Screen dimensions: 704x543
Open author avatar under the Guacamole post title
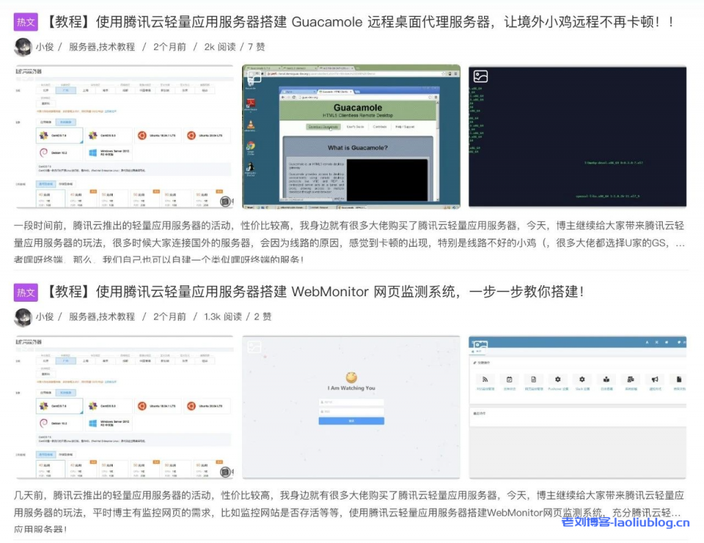click(23, 47)
